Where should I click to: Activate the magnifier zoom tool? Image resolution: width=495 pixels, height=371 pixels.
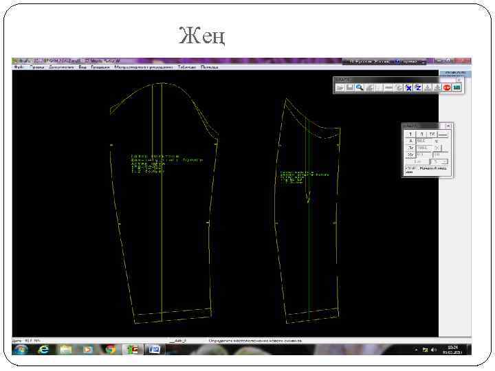click(360, 88)
